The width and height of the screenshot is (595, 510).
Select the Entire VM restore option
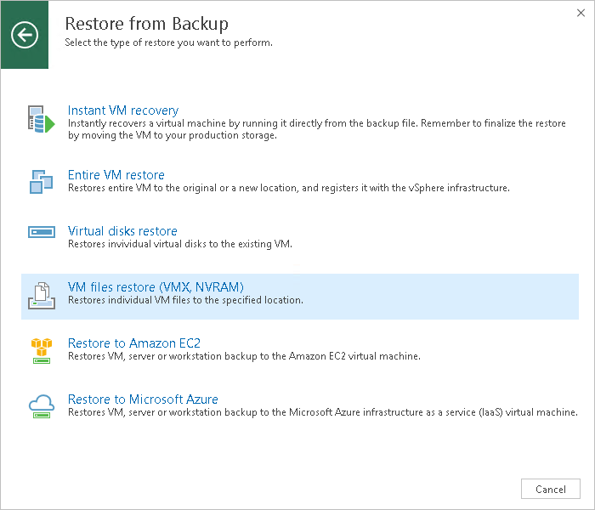click(116, 175)
